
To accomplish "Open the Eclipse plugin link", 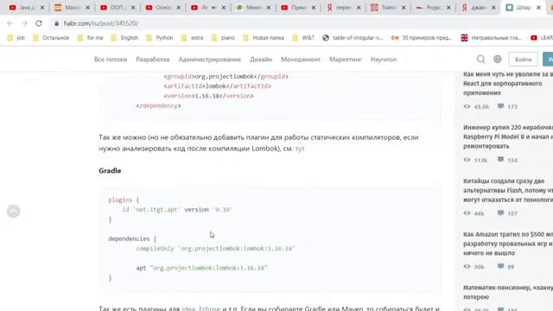I will pos(209,308).
